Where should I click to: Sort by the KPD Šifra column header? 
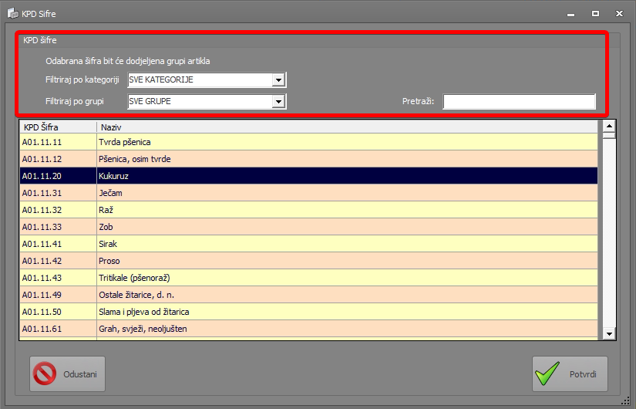[x=58, y=127]
